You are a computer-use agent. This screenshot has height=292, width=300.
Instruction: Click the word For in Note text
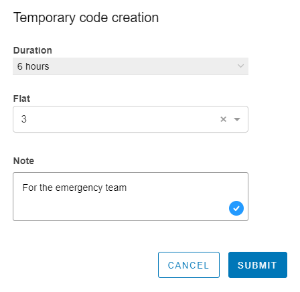[x=29, y=188]
